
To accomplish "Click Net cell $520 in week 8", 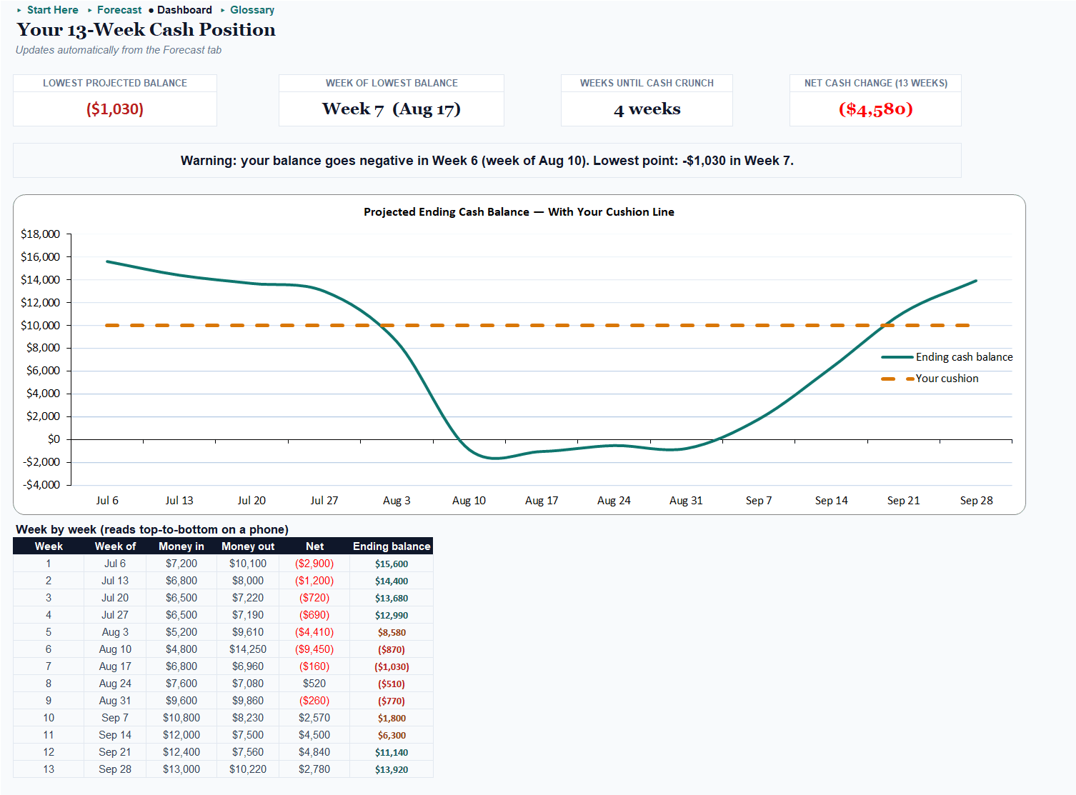I will 314,684.
